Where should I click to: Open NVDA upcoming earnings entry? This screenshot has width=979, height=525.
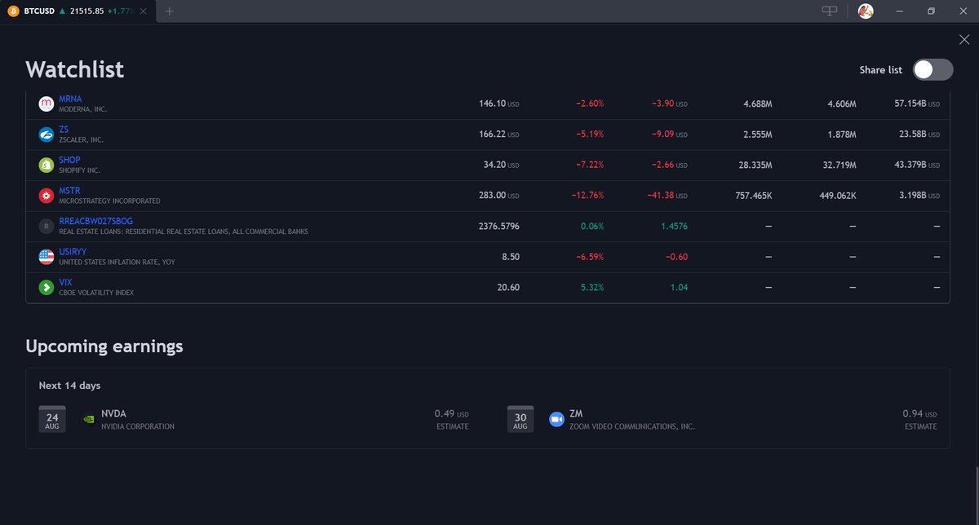pyautogui.click(x=254, y=419)
